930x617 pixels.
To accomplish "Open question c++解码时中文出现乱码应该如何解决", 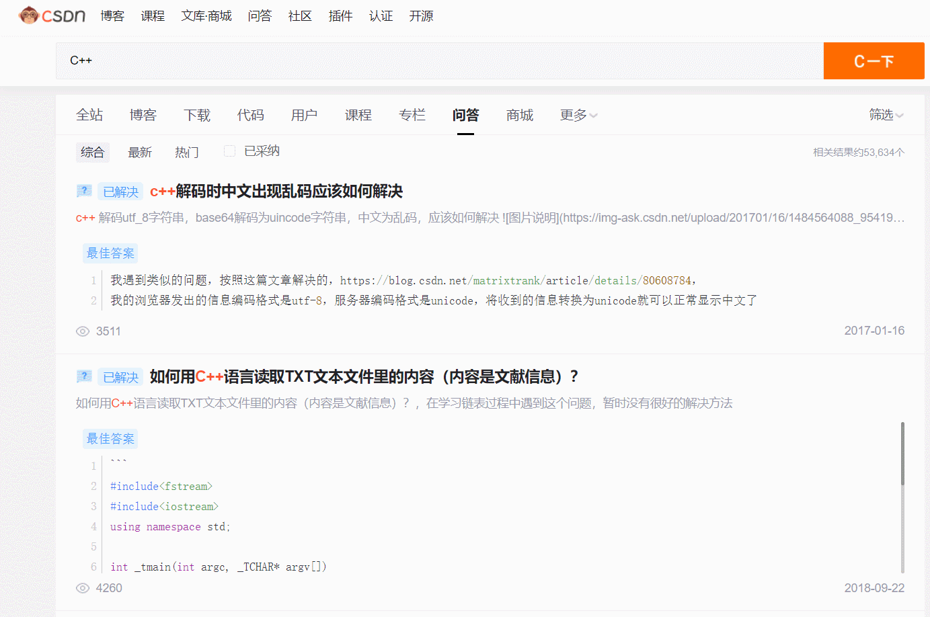I will point(276,192).
